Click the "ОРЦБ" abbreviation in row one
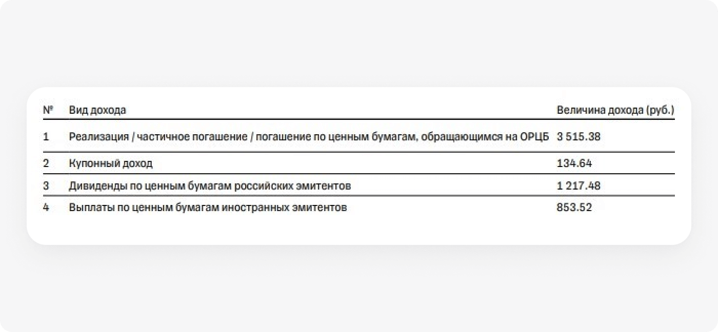Viewport: 718px width, 332px height. click(535, 137)
